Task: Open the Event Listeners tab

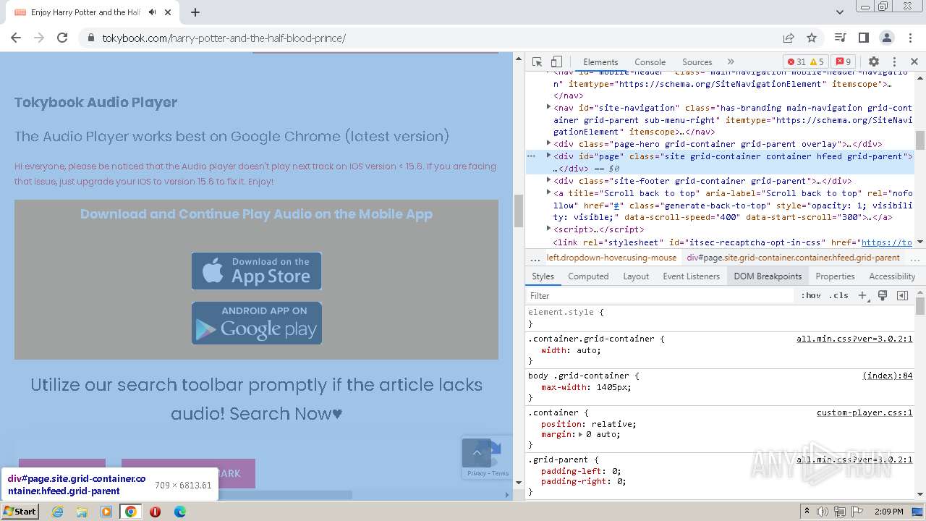Action: click(691, 276)
